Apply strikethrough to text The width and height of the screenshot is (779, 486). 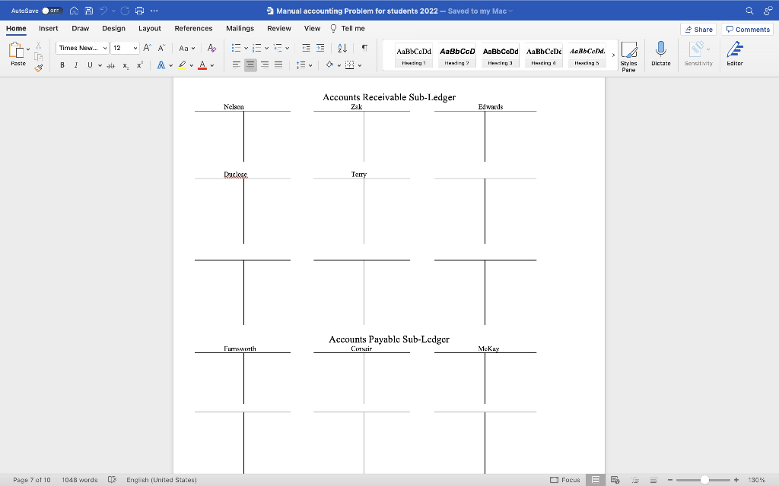pos(112,65)
